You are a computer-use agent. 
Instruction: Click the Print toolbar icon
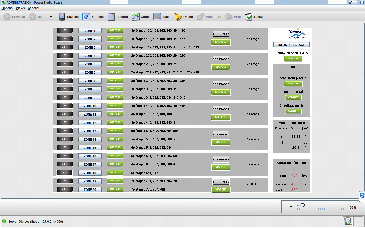[x=229, y=17]
